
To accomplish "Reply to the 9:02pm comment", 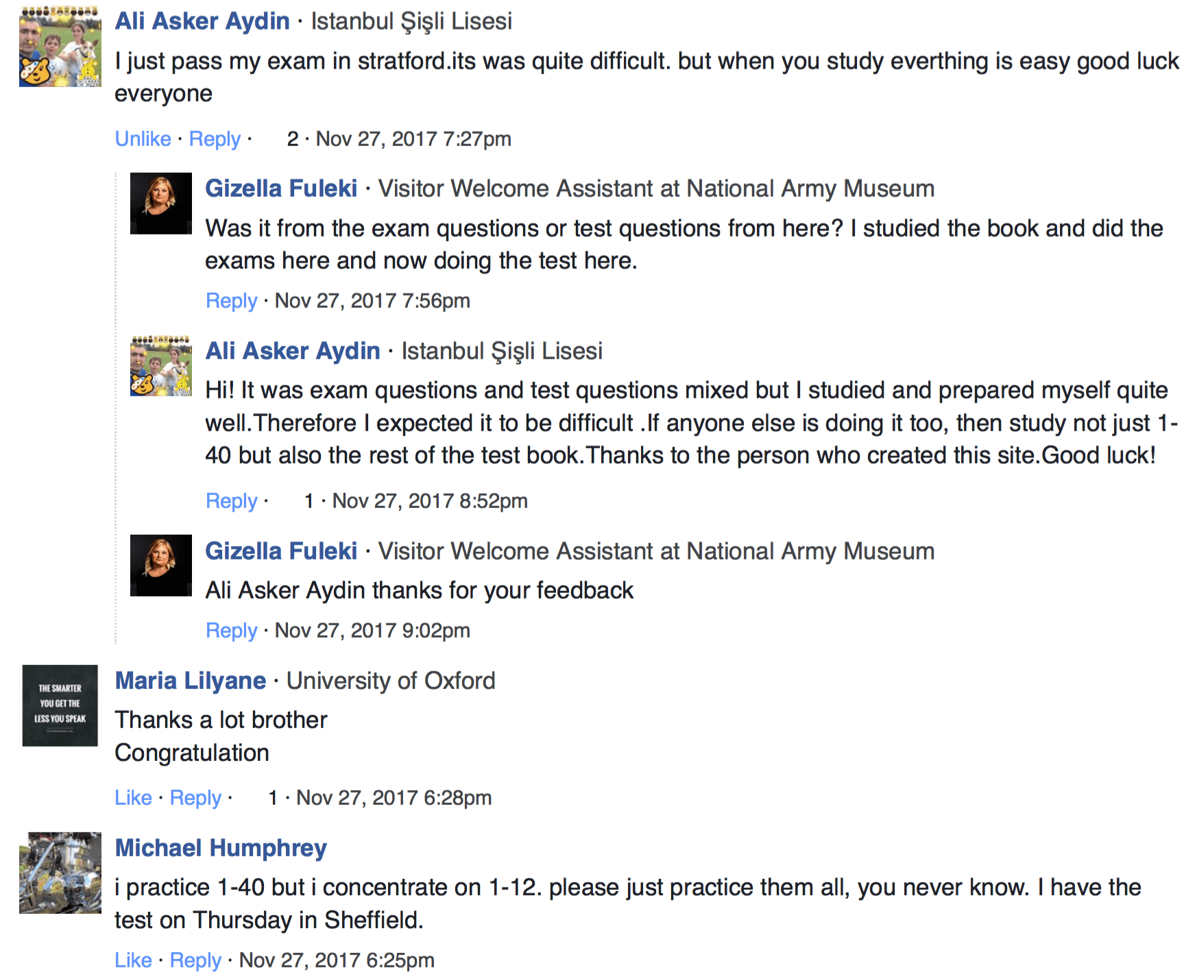I will pos(232,631).
